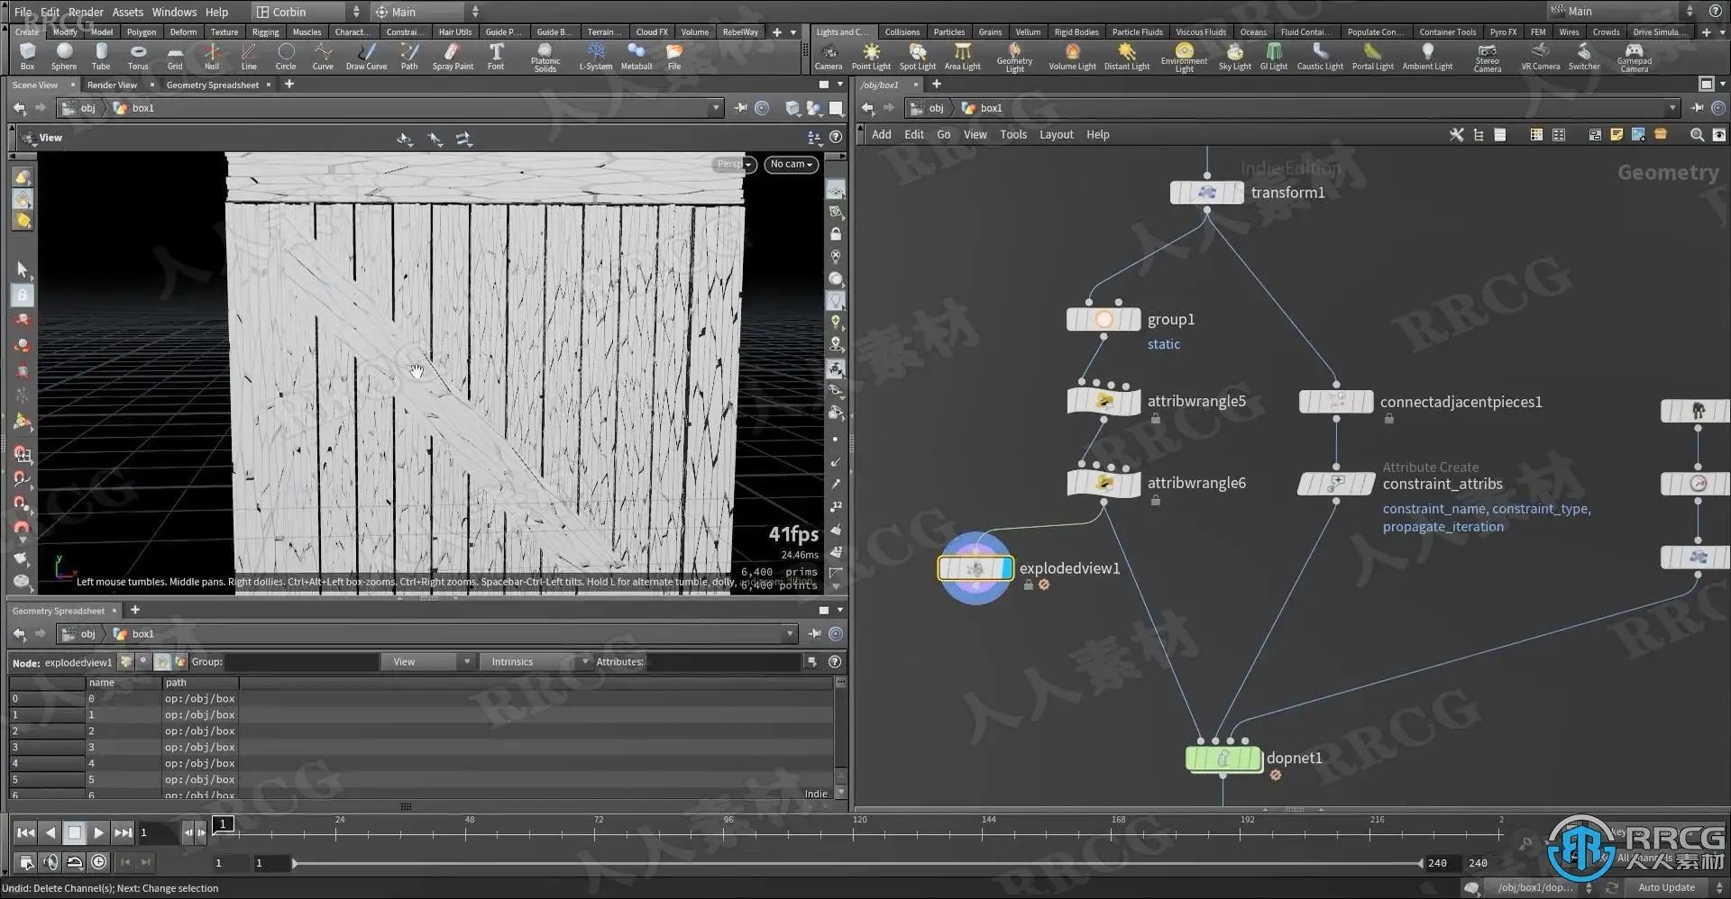Viewport: 1731px width, 899px height.
Task: Select the Sphere shelf tool
Action: [63, 56]
